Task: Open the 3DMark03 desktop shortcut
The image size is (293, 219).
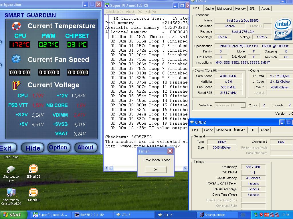Action: [33, 169]
